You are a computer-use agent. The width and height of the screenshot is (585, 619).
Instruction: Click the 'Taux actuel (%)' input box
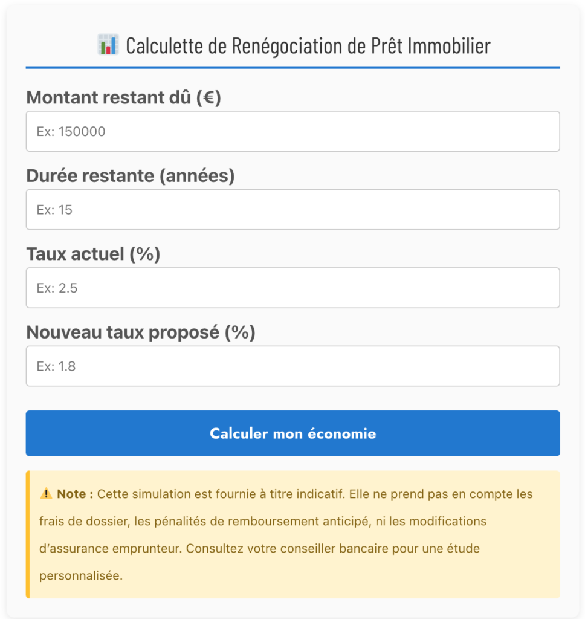[292, 288]
